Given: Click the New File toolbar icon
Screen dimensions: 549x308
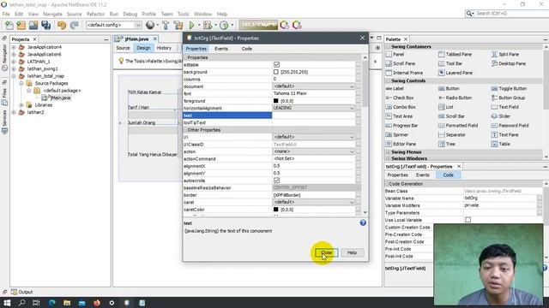Looking at the screenshot, I should 9,25.
